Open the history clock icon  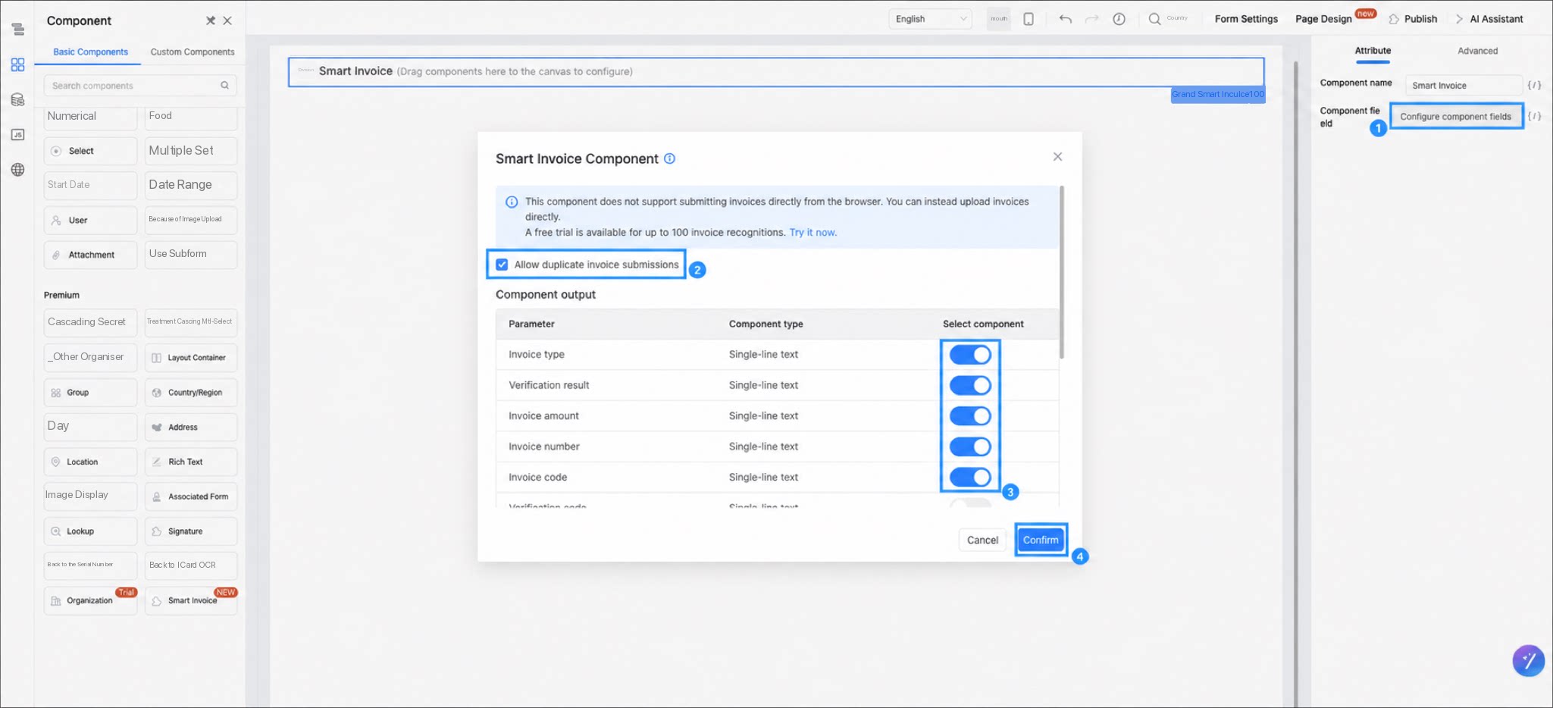[1119, 19]
